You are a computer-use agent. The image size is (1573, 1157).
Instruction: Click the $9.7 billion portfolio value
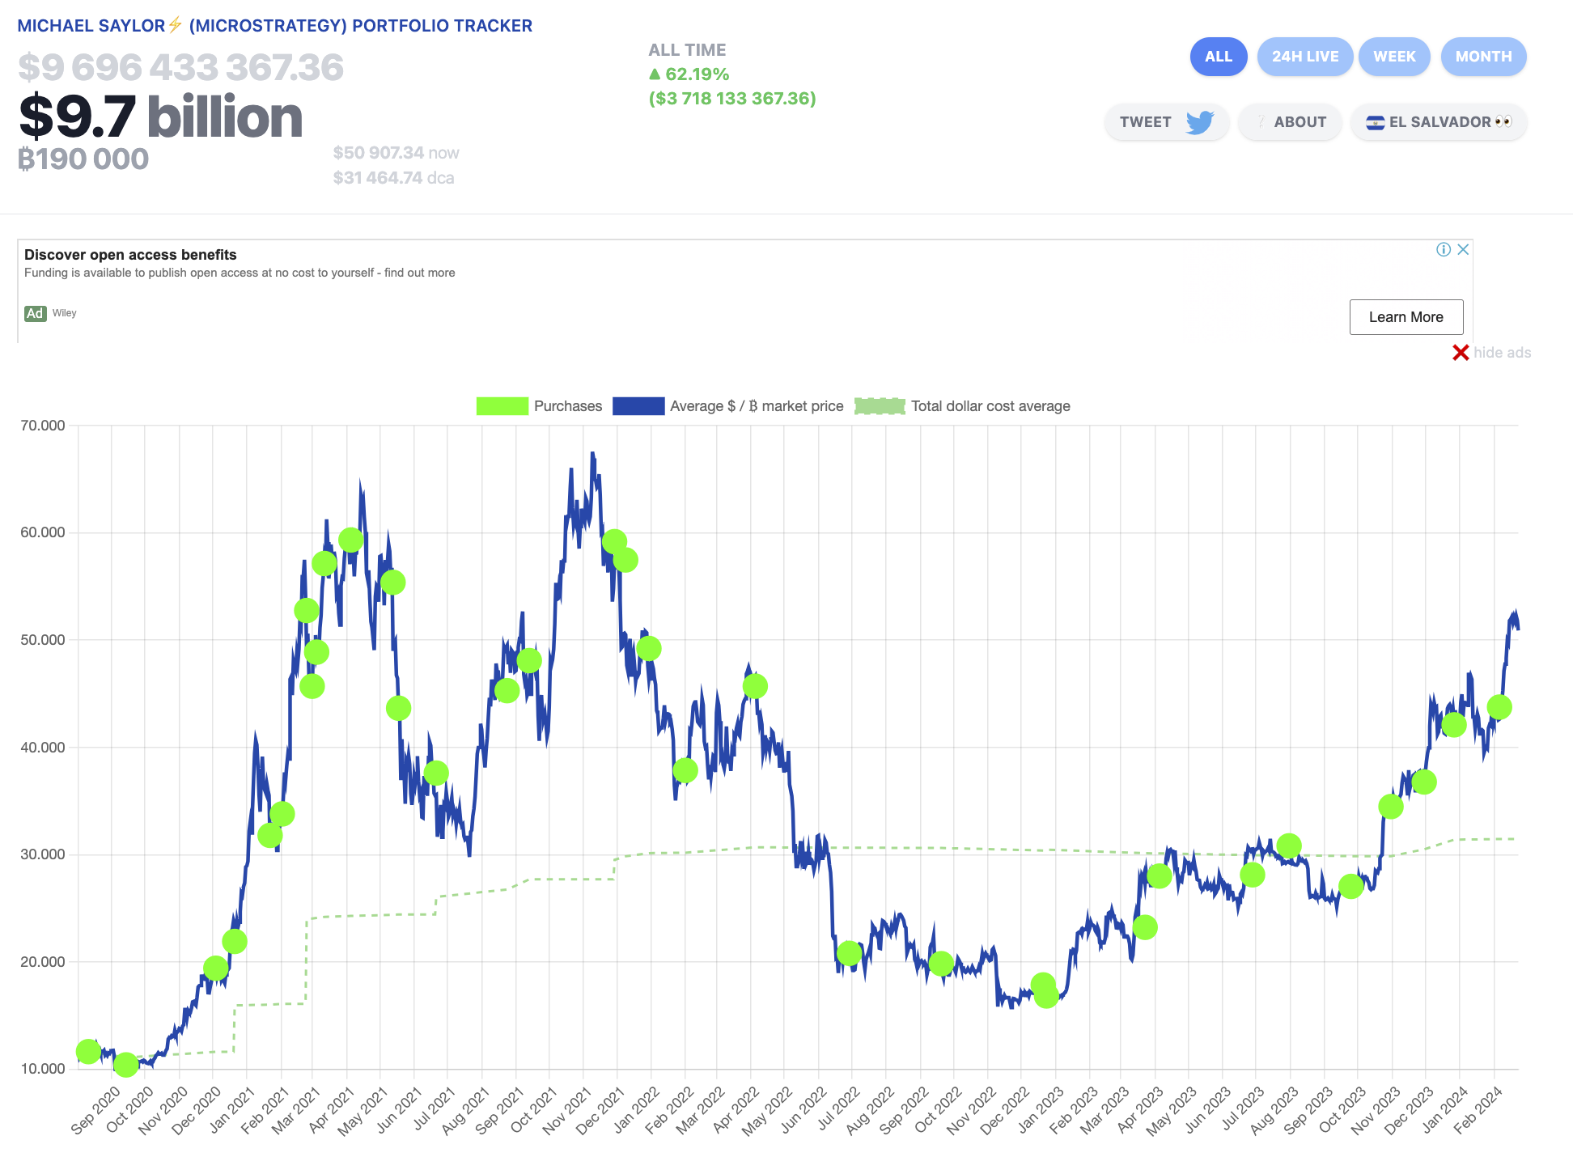[x=160, y=117]
